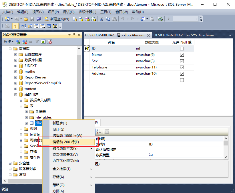235x193 pixels.
Task: Click the properties grid scroll-down arrow
Action: point(226,157)
